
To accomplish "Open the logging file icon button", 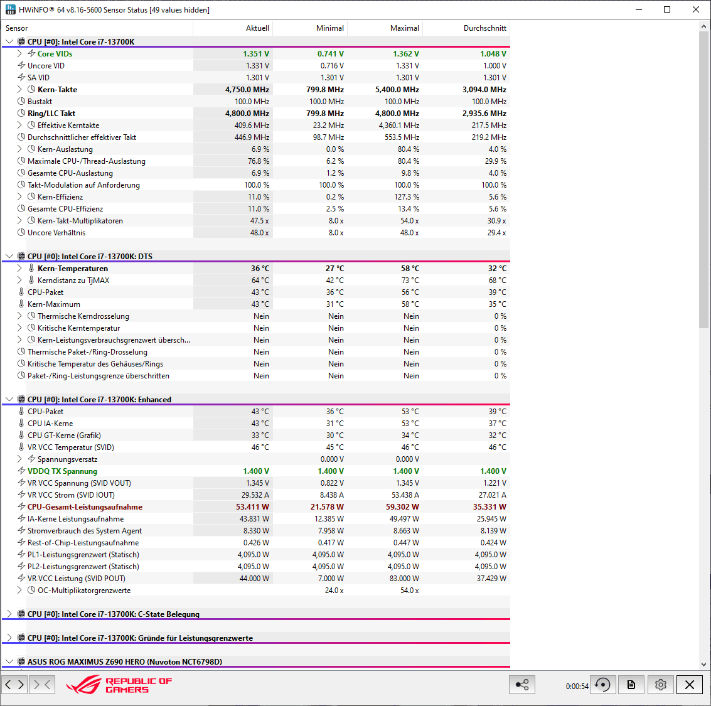I will [631, 685].
